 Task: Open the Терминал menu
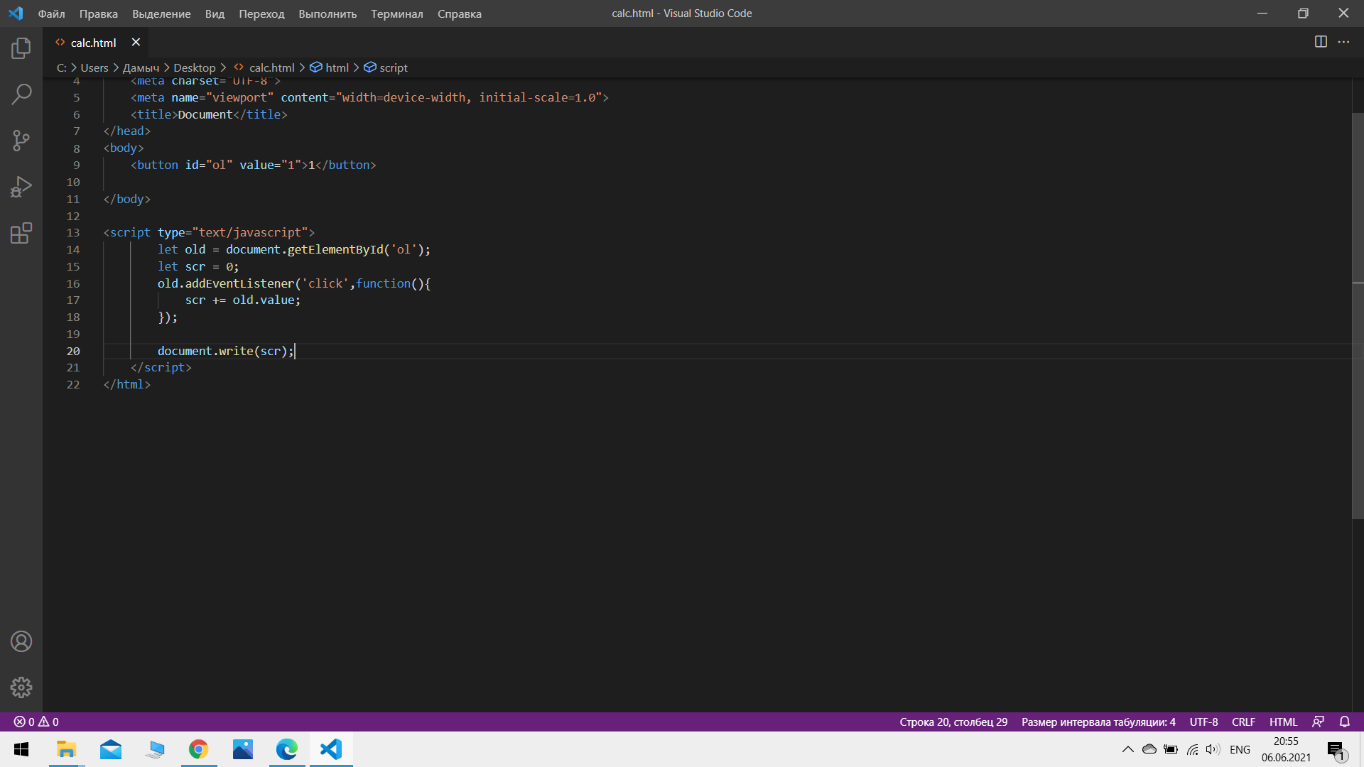click(x=396, y=13)
